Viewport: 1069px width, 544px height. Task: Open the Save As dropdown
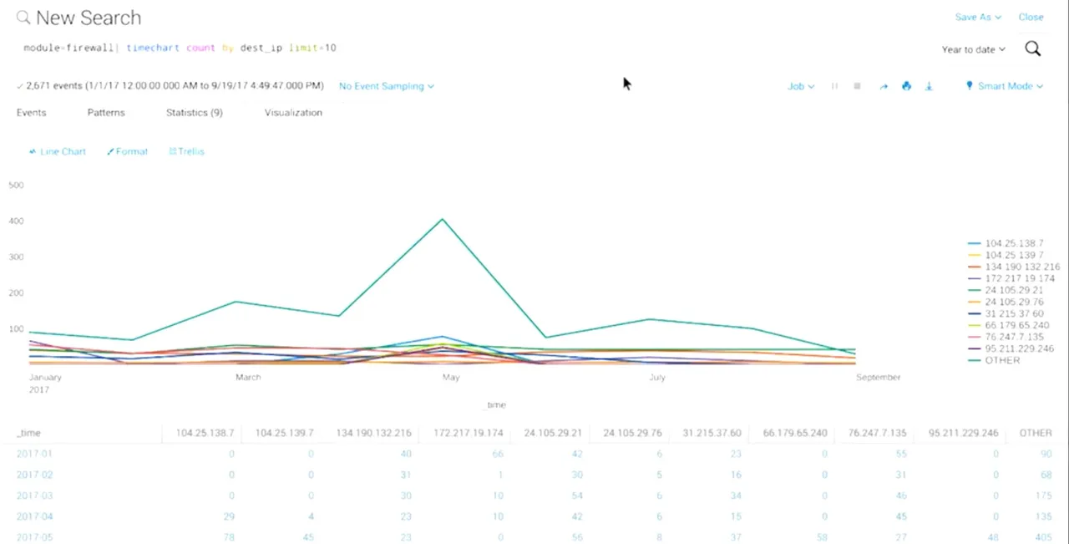978,17
